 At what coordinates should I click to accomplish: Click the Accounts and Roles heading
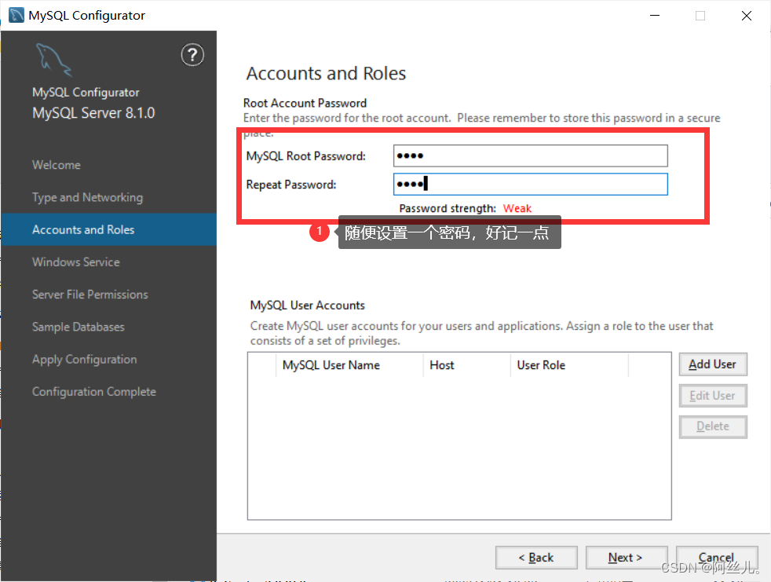(326, 73)
